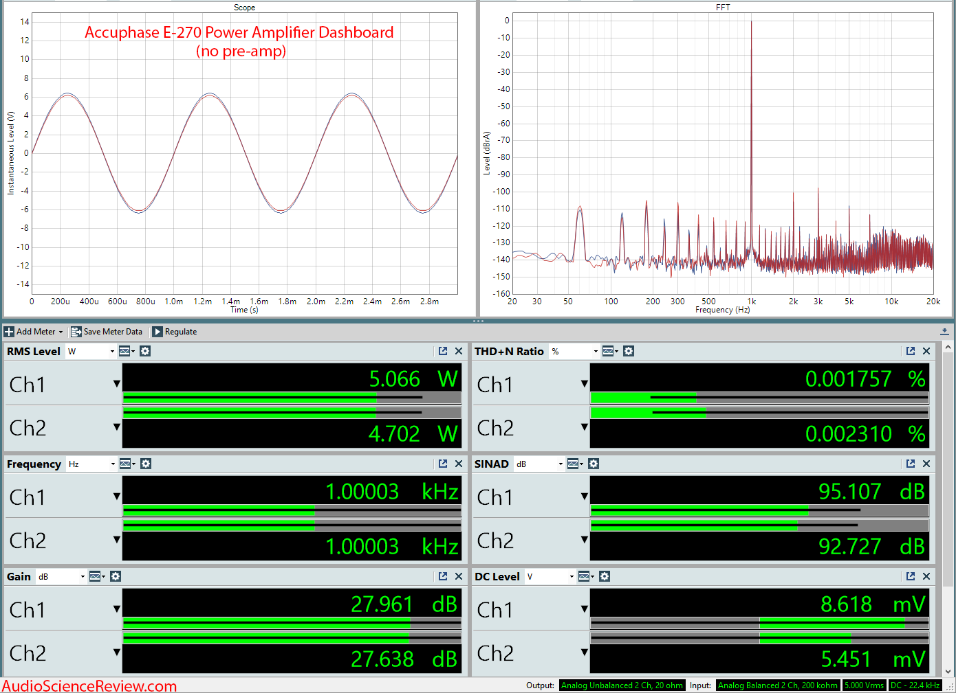The image size is (956, 693).
Task: Open SINAD unit dropdown
Action: coord(540,464)
